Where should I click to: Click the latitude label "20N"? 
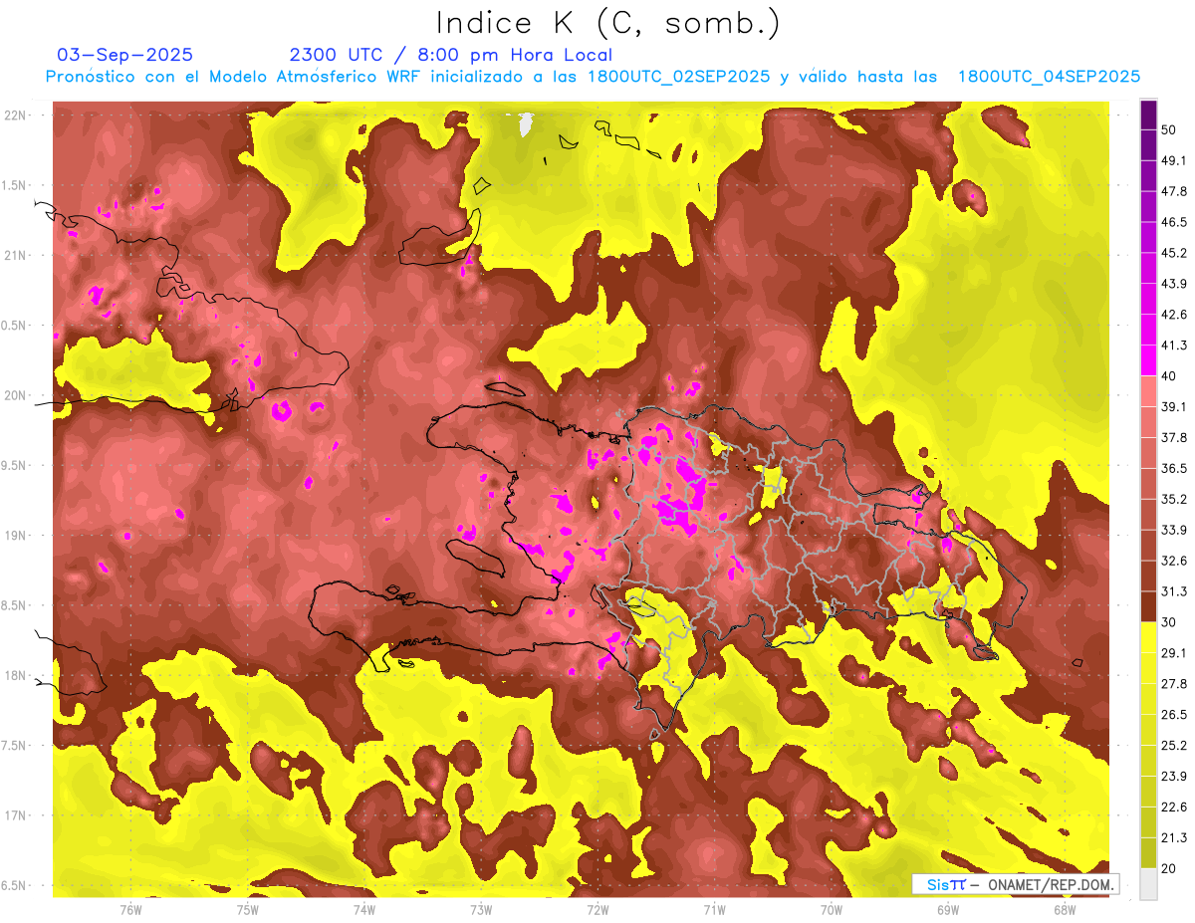point(16,395)
